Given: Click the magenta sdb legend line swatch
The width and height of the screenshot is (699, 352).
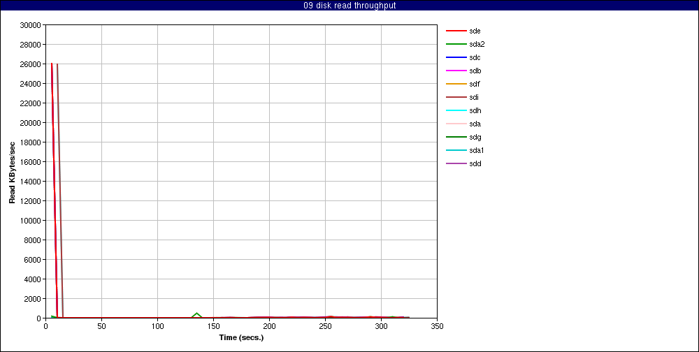Looking at the screenshot, I should point(456,71).
